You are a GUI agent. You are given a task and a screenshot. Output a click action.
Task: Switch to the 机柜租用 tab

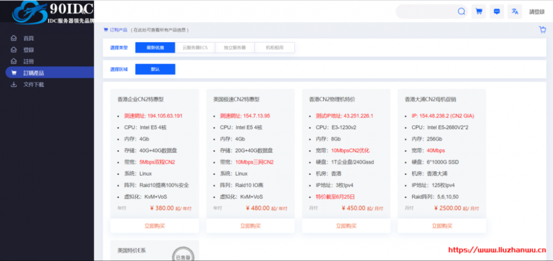[274, 48]
